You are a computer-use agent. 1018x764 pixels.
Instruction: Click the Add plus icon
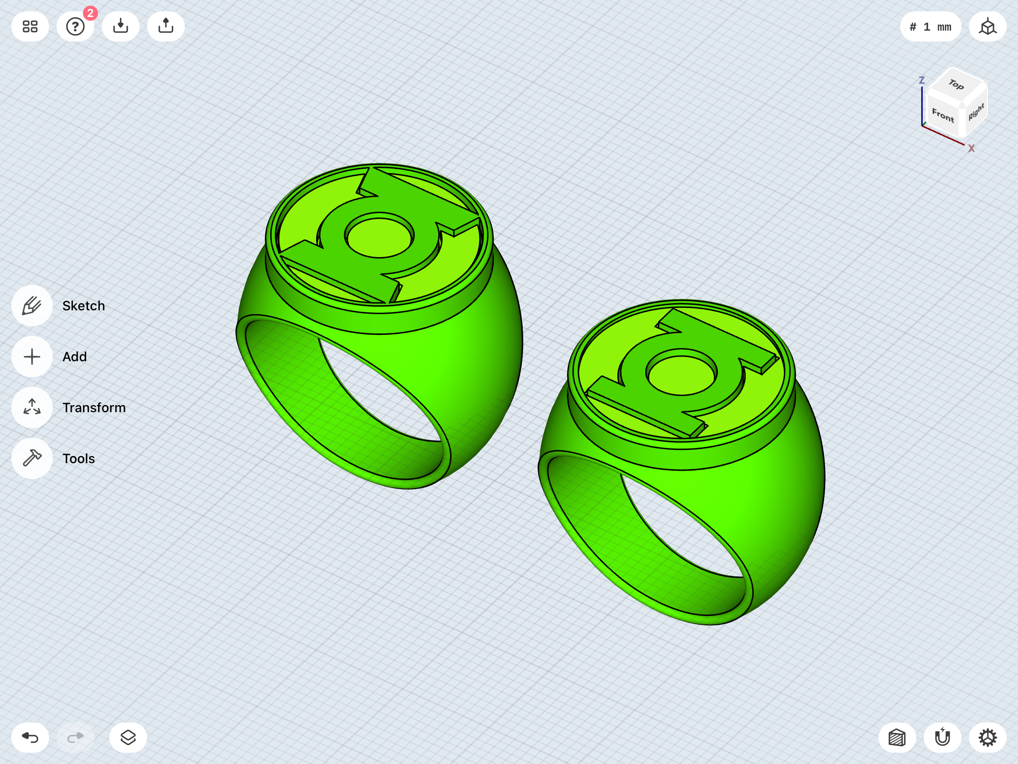32,357
